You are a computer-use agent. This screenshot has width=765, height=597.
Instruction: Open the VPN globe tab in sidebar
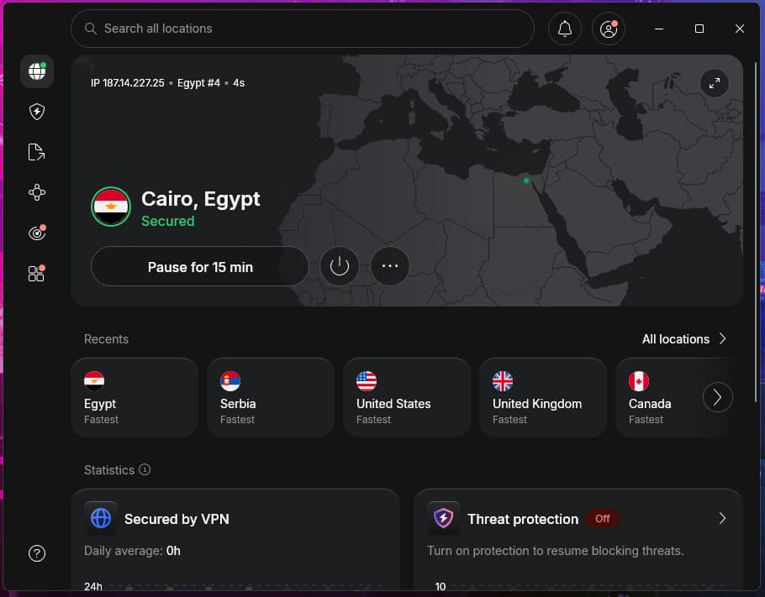37,71
